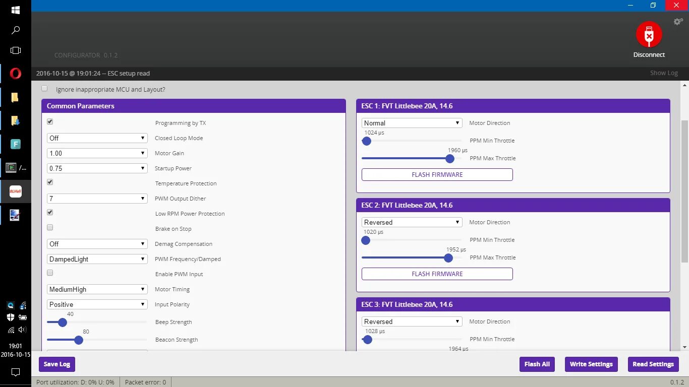
Task: Expand the Demag Compensation dropdown
Action: [97, 244]
